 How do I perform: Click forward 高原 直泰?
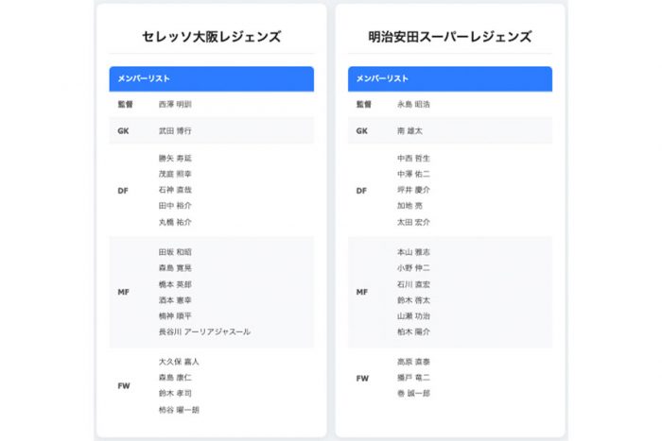point(413,362)
